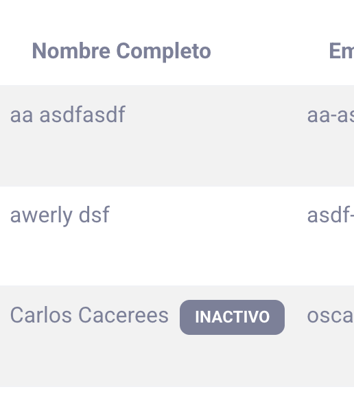
Task: Click the surname asdfasdf in first row
Action: point(82,115)
